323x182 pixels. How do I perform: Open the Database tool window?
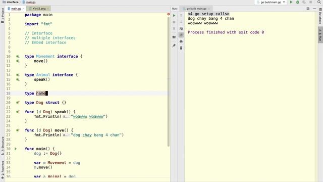[320, 16]
